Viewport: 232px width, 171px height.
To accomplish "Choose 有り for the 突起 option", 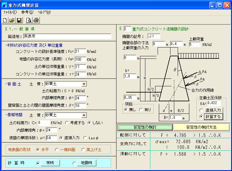I will click(x=141, y=109).
